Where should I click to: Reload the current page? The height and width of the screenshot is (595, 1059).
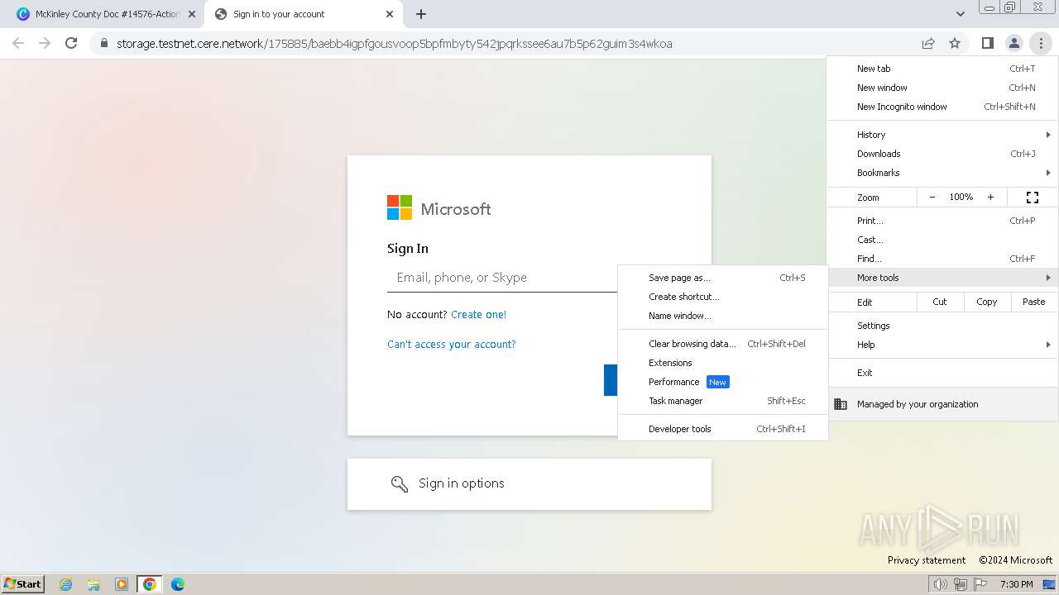click(71, 43)
